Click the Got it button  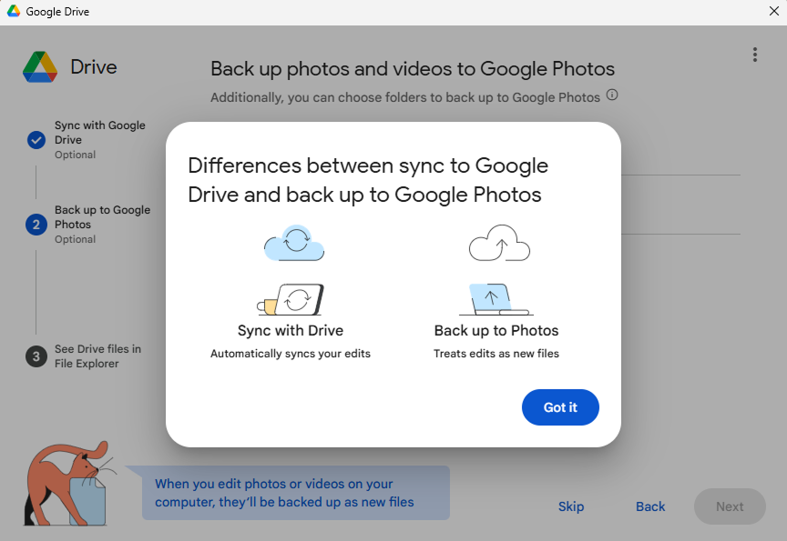coord(560,407)
